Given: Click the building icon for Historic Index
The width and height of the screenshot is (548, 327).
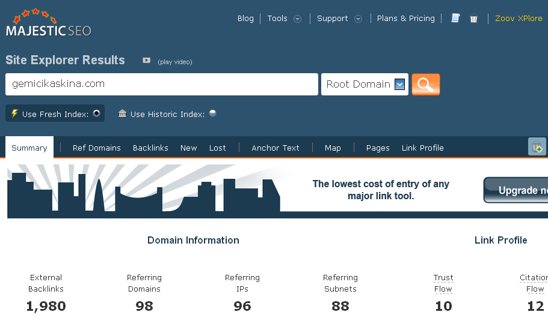Looking at the screenshot, I should click(x=123, y=114).
